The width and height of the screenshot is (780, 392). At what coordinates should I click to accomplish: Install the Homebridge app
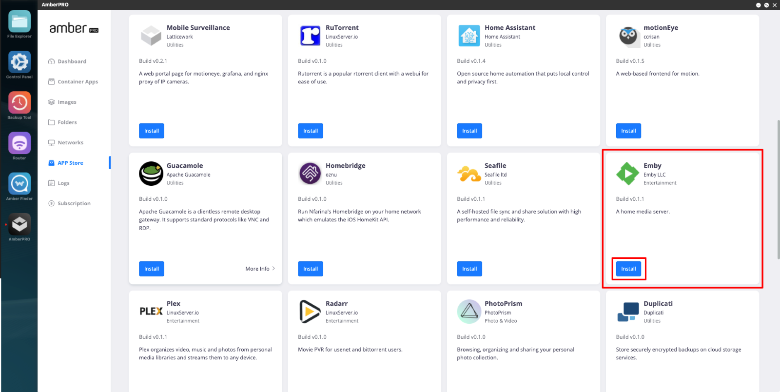[311, 269]
